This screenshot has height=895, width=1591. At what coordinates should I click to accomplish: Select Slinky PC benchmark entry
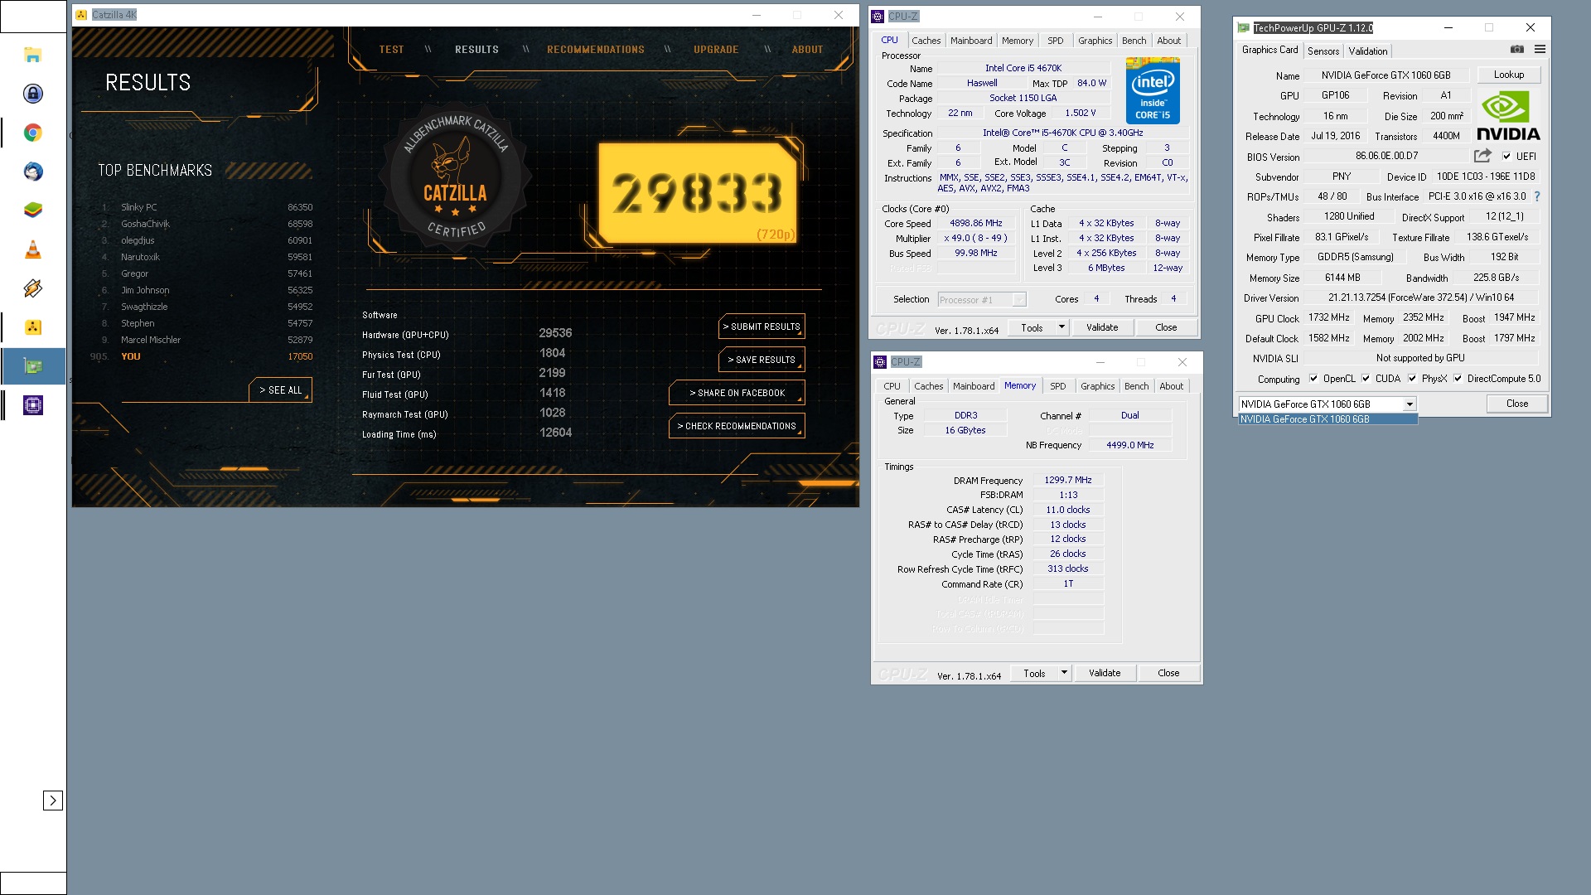point(207,207)
